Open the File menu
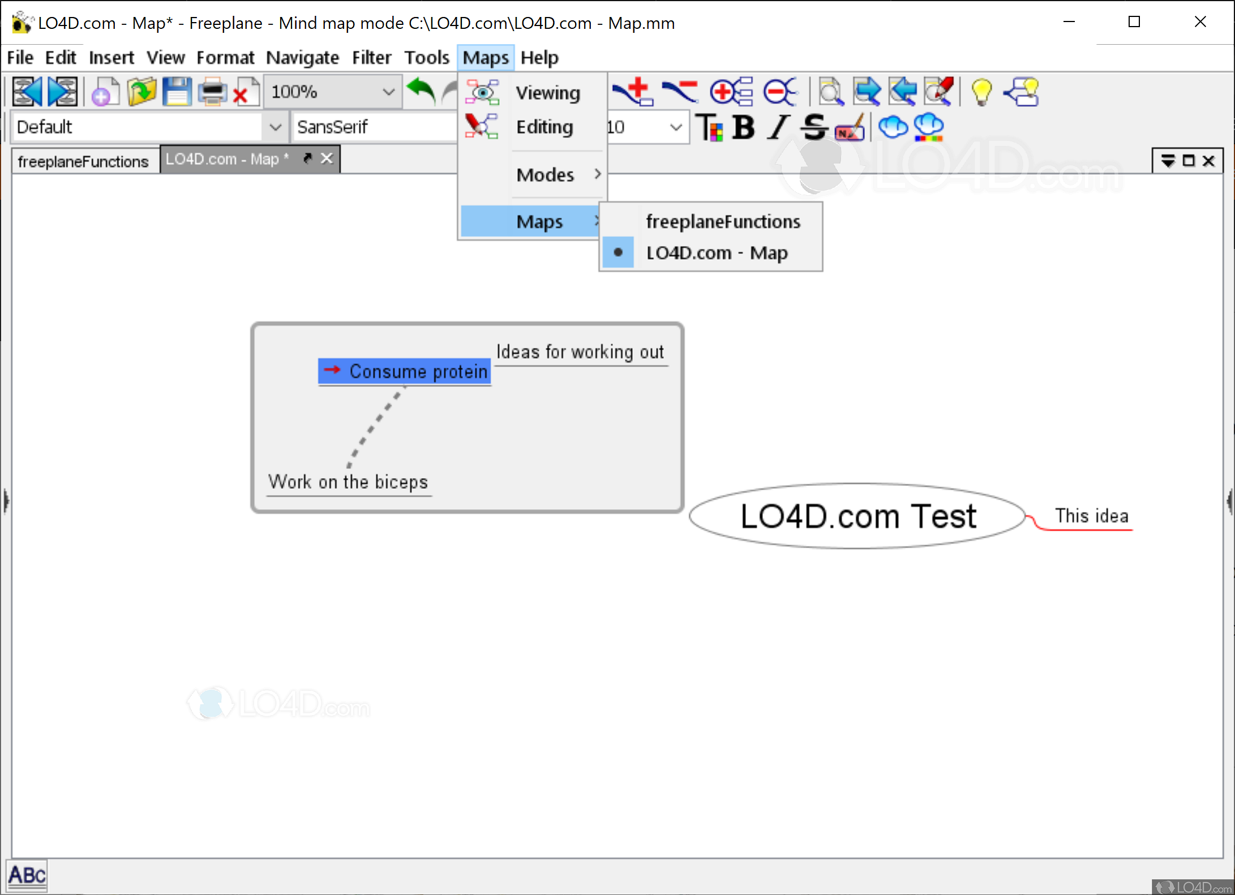Image resolution: width=1235 pixels, height=895 pixels. [20, 58]
